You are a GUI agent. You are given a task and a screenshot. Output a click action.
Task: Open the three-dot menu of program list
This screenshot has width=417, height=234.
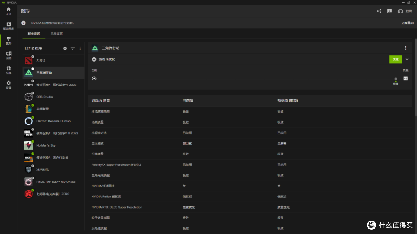click(80, 48)
